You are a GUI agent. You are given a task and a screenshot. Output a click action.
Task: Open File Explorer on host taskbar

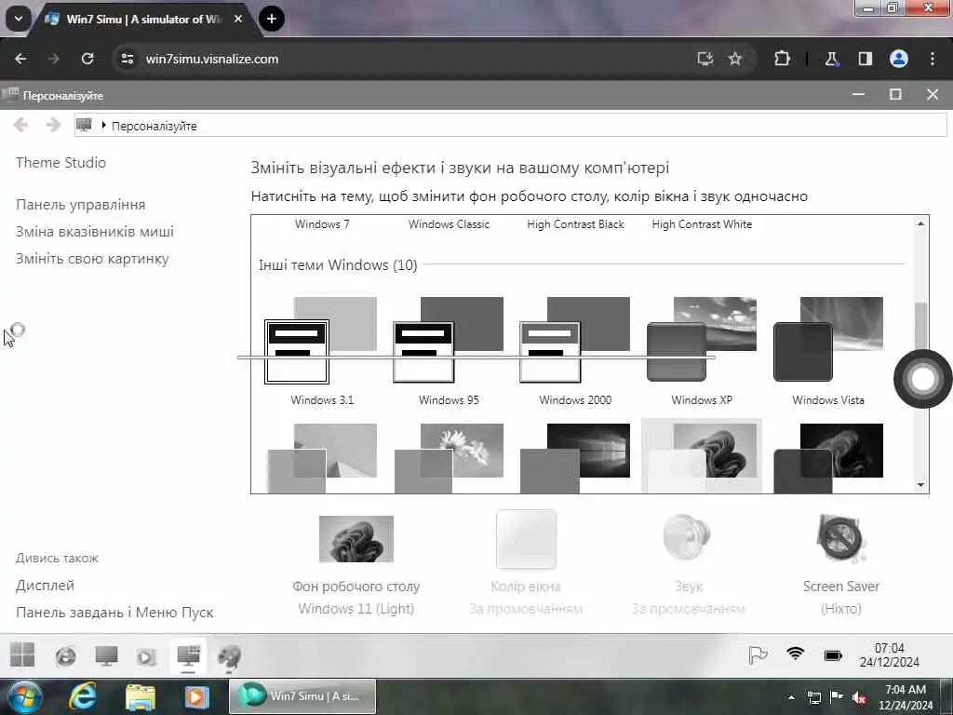coord(141,696)
